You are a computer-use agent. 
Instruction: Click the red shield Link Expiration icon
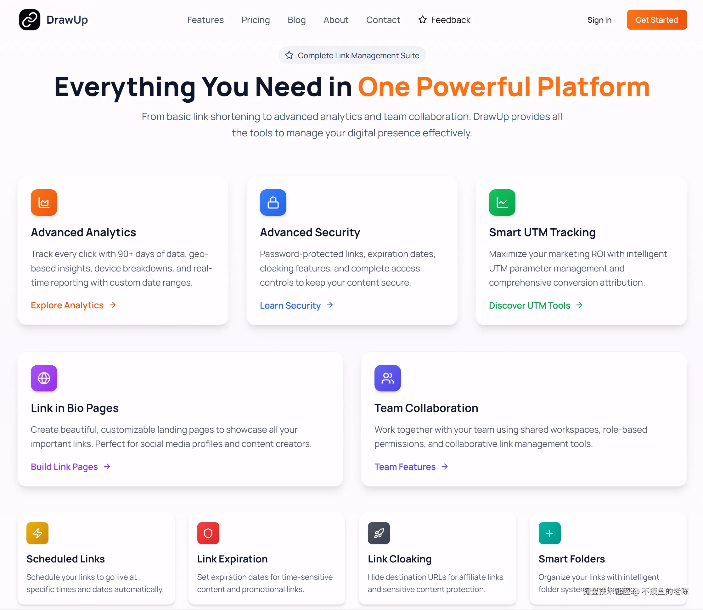click(x=208, y=533)
